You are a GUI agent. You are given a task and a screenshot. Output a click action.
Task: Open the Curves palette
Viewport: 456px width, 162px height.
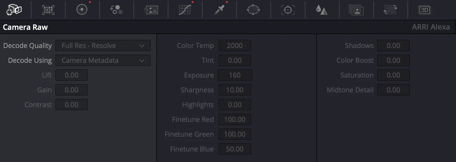click(185, 10)
